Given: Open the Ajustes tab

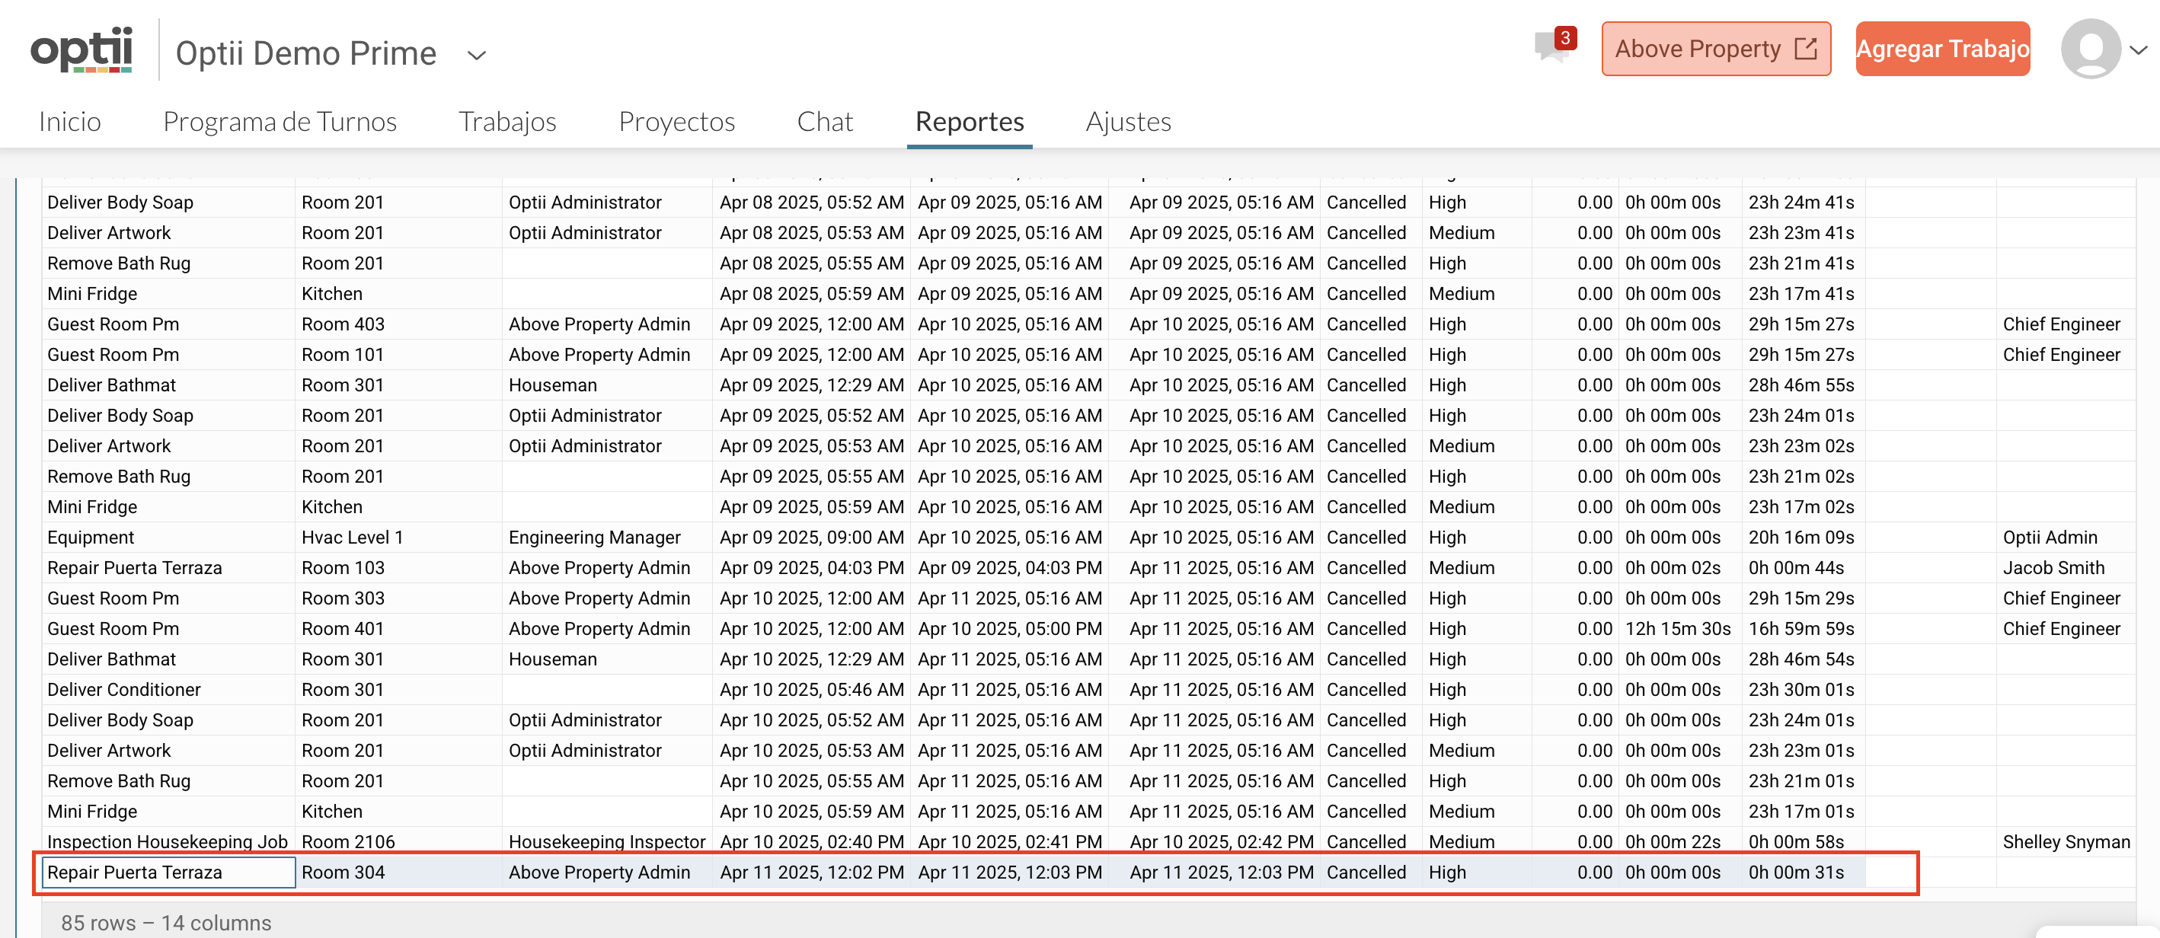Looking at the screenshot, I should pyautogui.click(x=1128, y=122).
